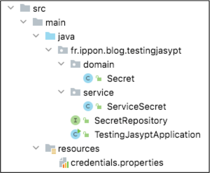The height and width of the screenshot is (173, 210).
Task: Select the credentials.properties file
Action: click(117, 162)
